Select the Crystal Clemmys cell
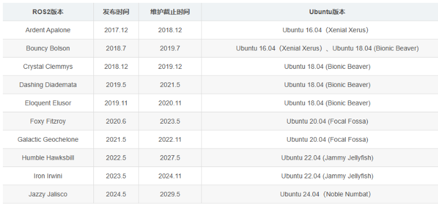This screenshot has height=206, width=438. pyautogui.click(x=48, y=67)
